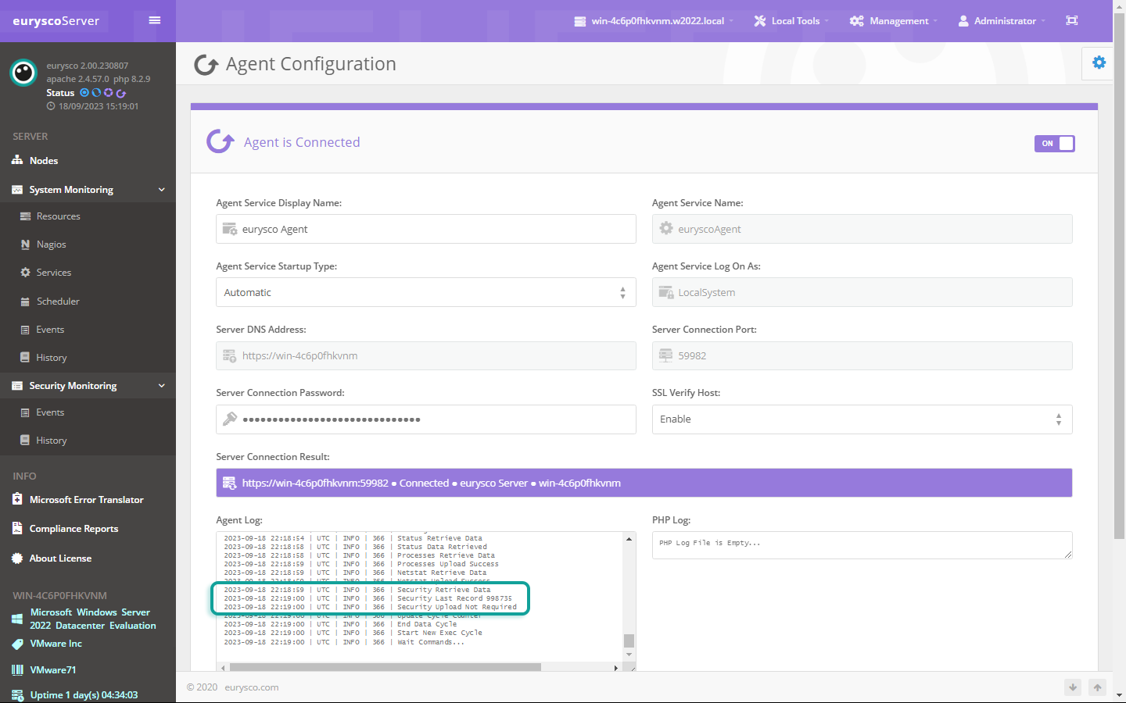Image resolution: width=1126 pixels, height=703 pixels.
Task: Open the eurysco.com footer link
Action: (252, 687)
